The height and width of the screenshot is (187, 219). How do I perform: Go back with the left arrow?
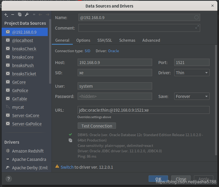point(40,15)
